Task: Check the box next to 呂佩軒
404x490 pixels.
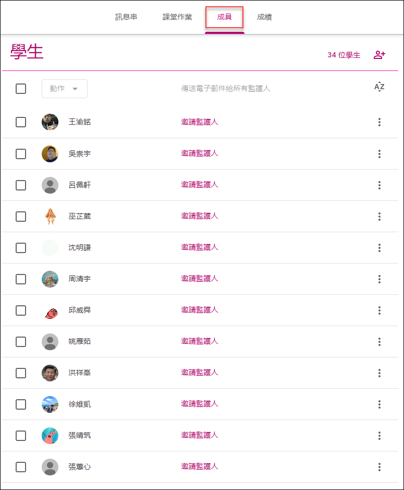Action: [21, 185]
